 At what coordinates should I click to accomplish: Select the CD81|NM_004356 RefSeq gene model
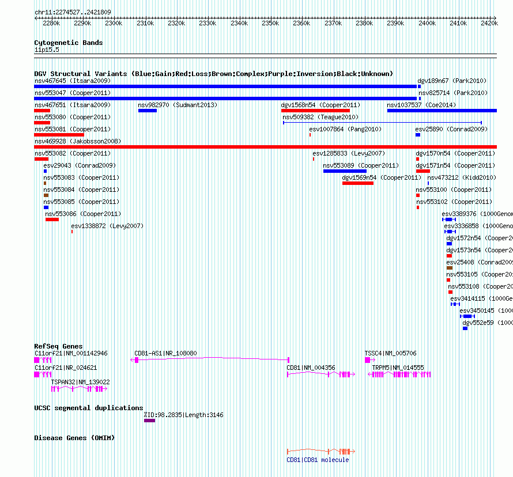(x=321, y=374)
